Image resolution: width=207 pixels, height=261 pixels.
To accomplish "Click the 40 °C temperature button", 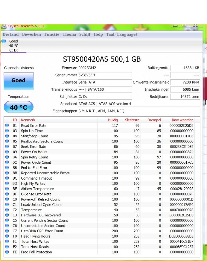I will click(x=19, y=107).
